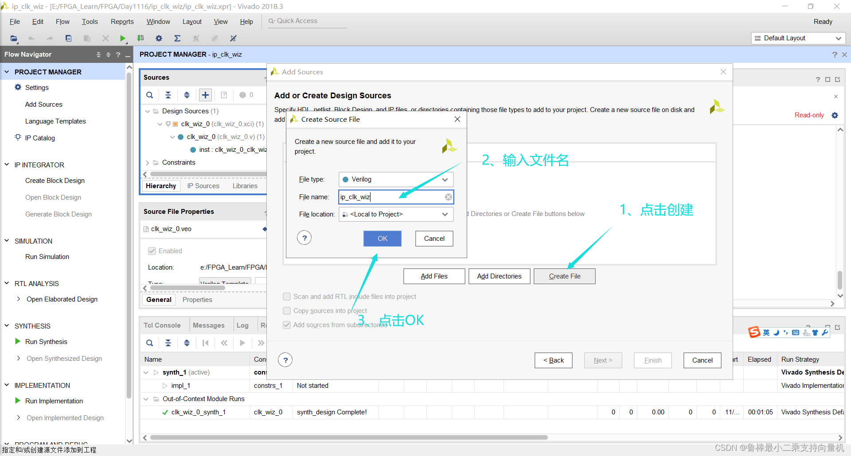Click the Sigma report toolbar icon
This screenshot has width=851, height=456.
click(177, 39)
